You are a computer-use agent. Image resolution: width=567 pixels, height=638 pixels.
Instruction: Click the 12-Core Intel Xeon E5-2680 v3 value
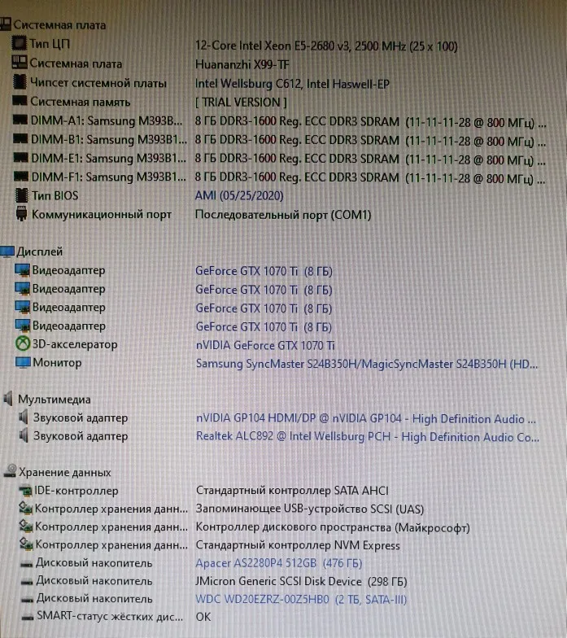pos(327,46)
